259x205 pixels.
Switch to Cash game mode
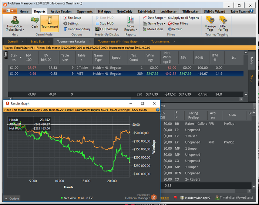click(35, 23)
